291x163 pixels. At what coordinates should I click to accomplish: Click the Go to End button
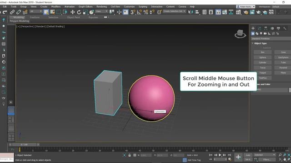tap(229, 155)
